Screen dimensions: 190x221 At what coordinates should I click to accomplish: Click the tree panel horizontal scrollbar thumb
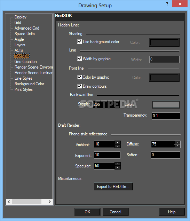point(26,202)
